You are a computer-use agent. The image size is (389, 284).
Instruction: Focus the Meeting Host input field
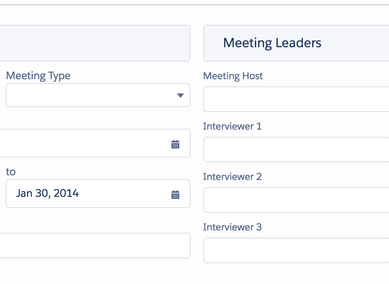(x=296, y=99)
